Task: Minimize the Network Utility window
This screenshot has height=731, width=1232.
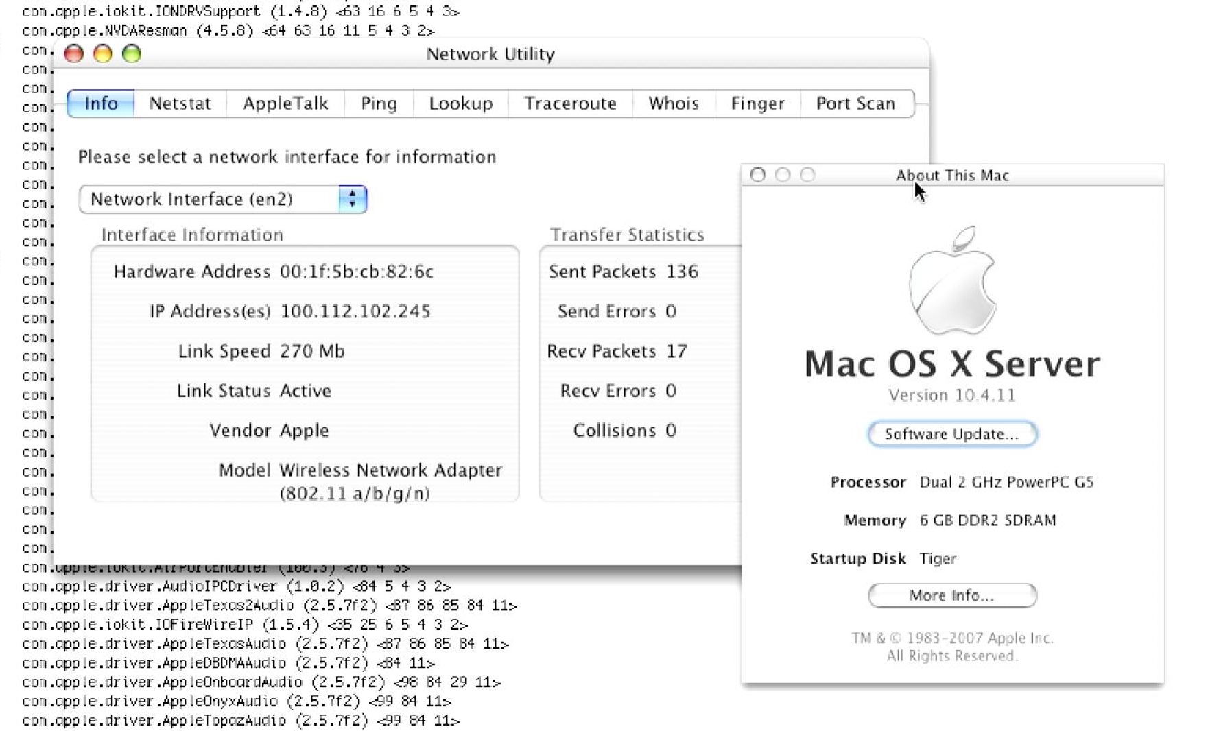Action: pos(102,53)
